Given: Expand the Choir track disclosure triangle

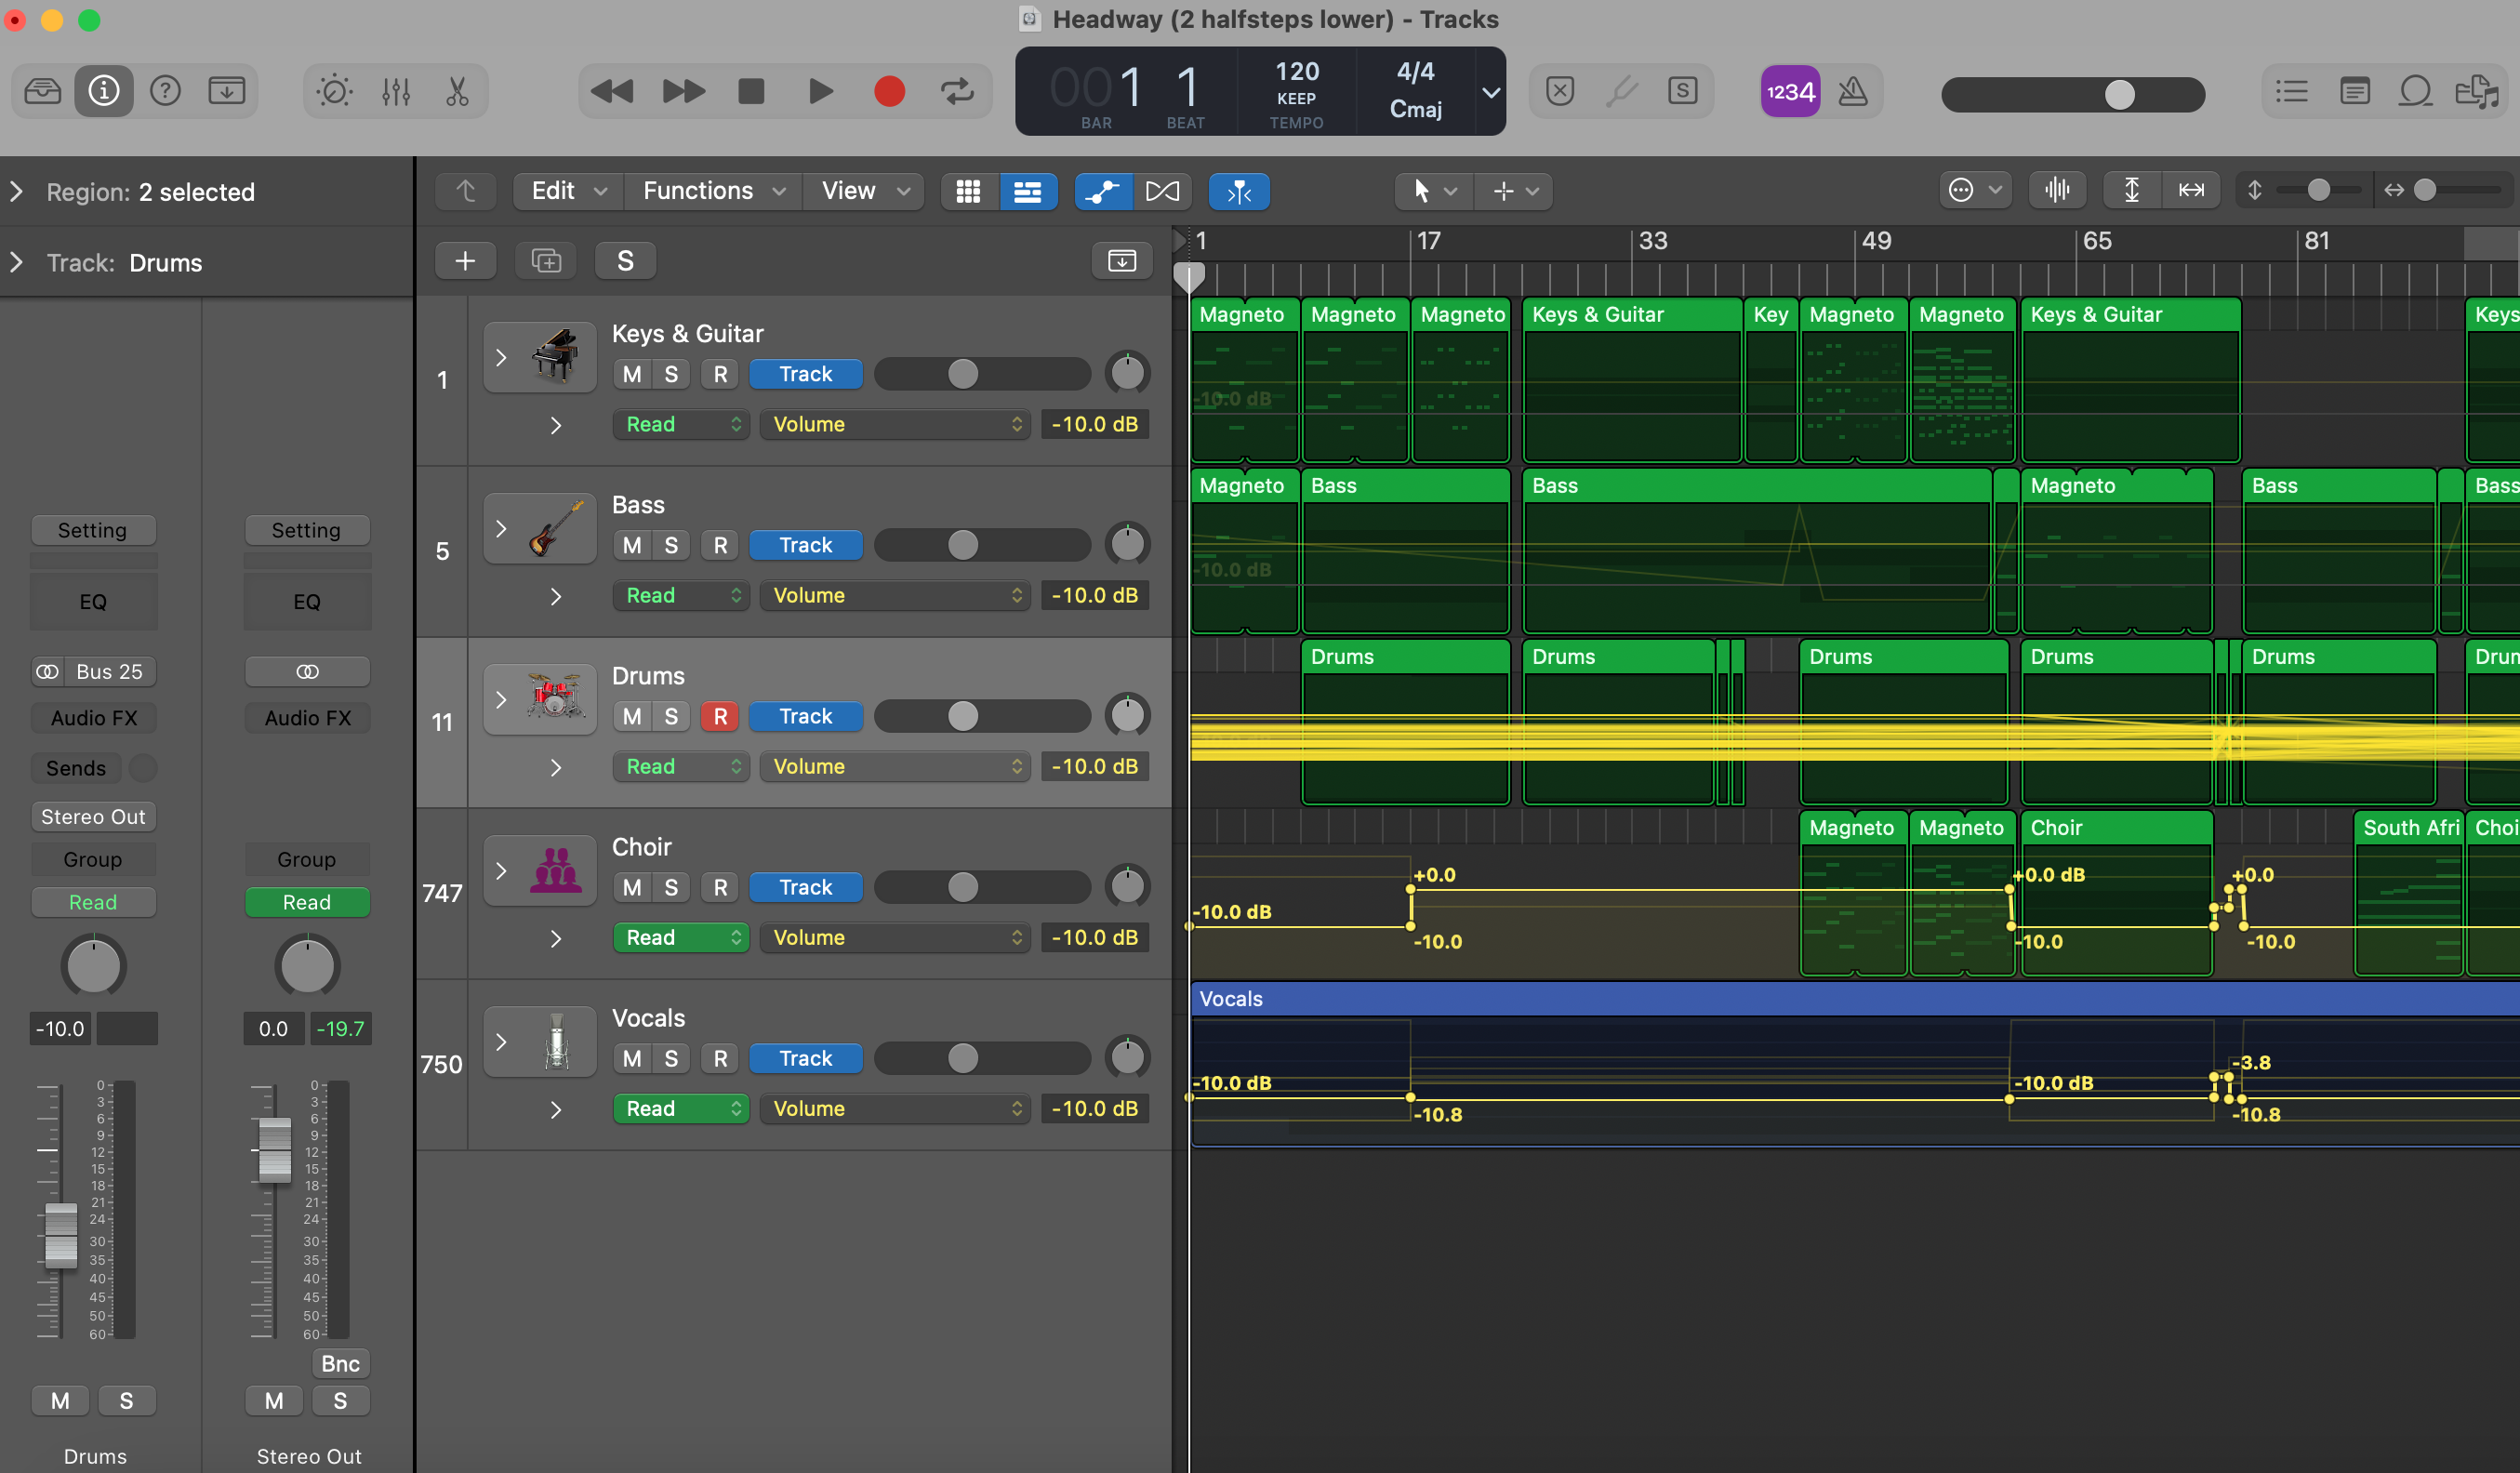Looking at the screenshot, I should click(x=499, y=869).
